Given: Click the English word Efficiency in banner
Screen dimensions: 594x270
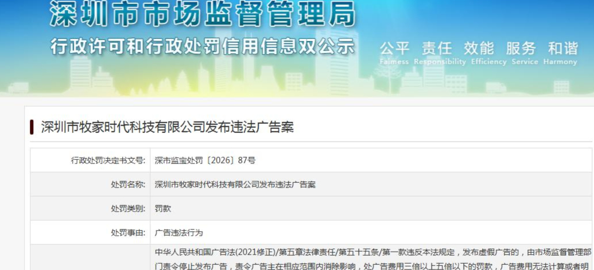Looking at the screenshot, I should click(x=488, y=62).
